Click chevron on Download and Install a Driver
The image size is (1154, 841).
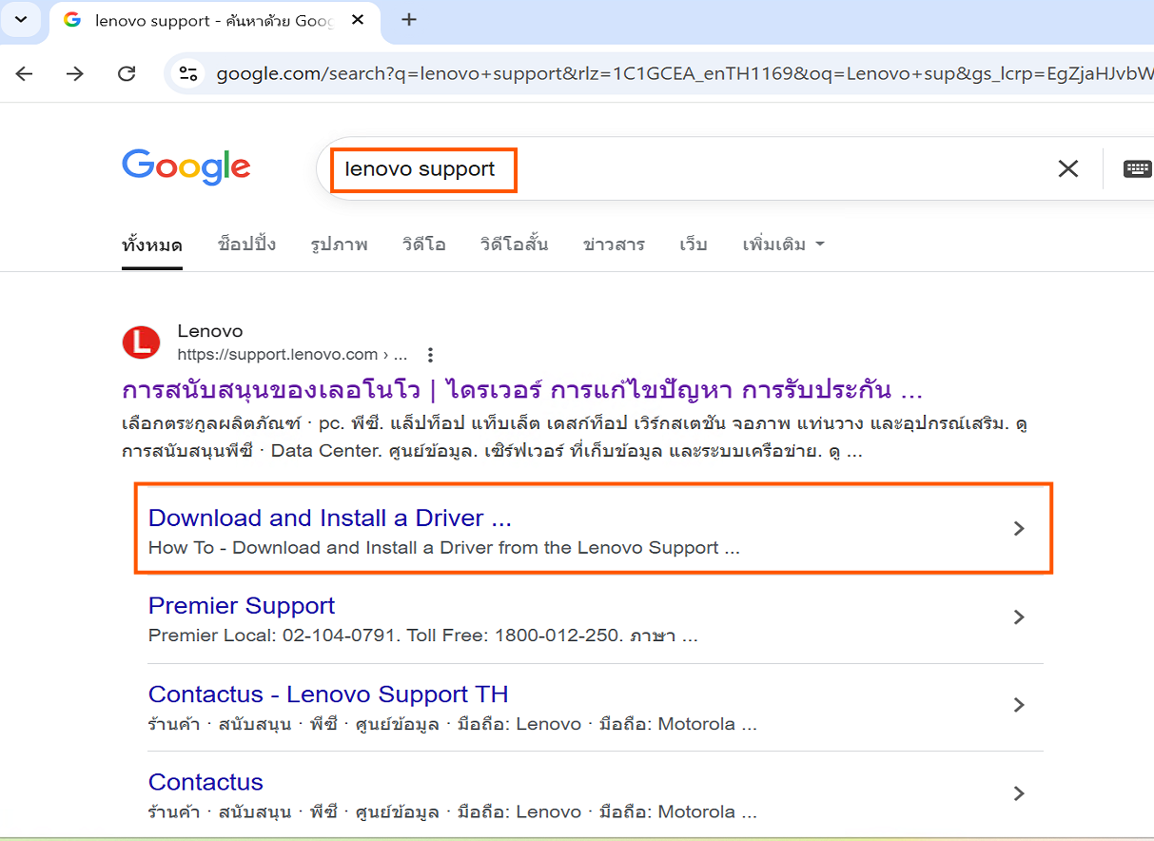[x=1019, y=528]
